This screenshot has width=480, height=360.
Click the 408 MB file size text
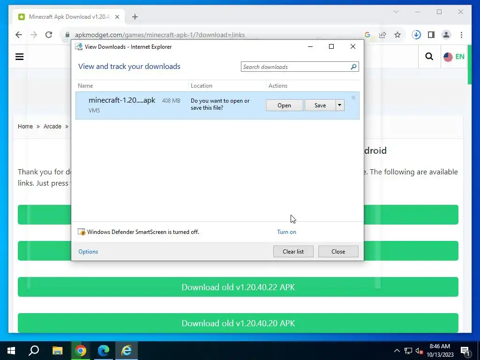click(171, 101)
